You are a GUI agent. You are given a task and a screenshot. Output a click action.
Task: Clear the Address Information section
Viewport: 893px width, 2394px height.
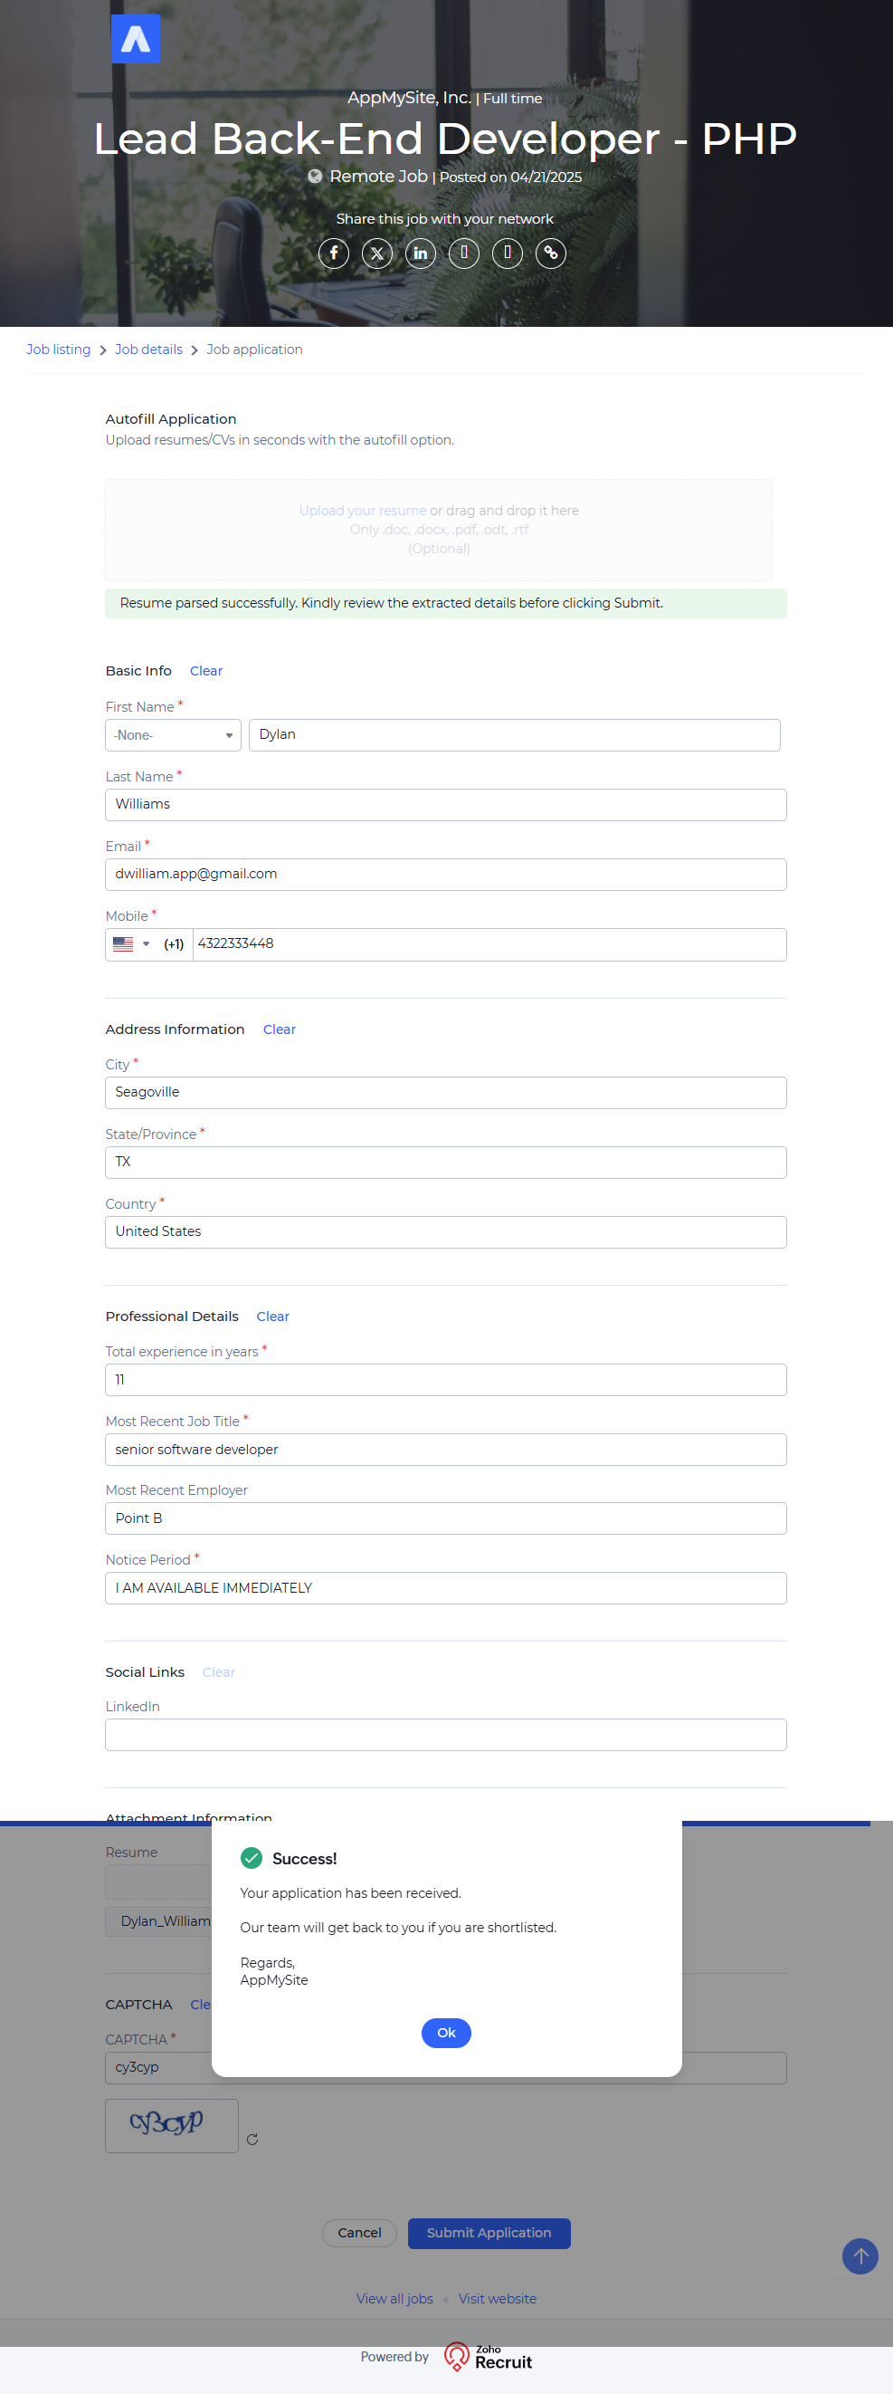(280, 1029)
